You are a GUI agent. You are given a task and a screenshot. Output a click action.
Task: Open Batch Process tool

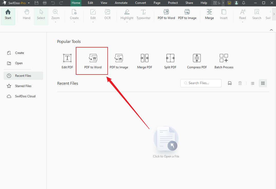coord(224,61)
